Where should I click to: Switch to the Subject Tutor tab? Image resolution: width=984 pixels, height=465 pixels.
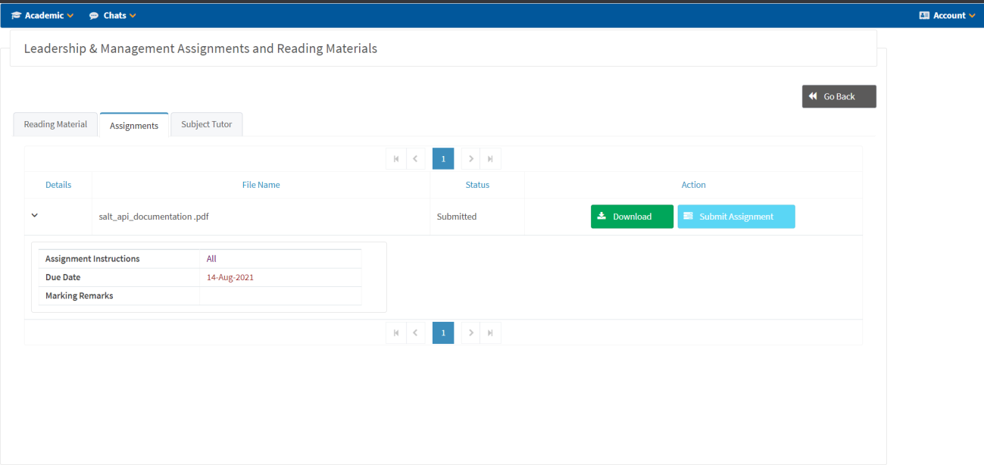(206, 125)
